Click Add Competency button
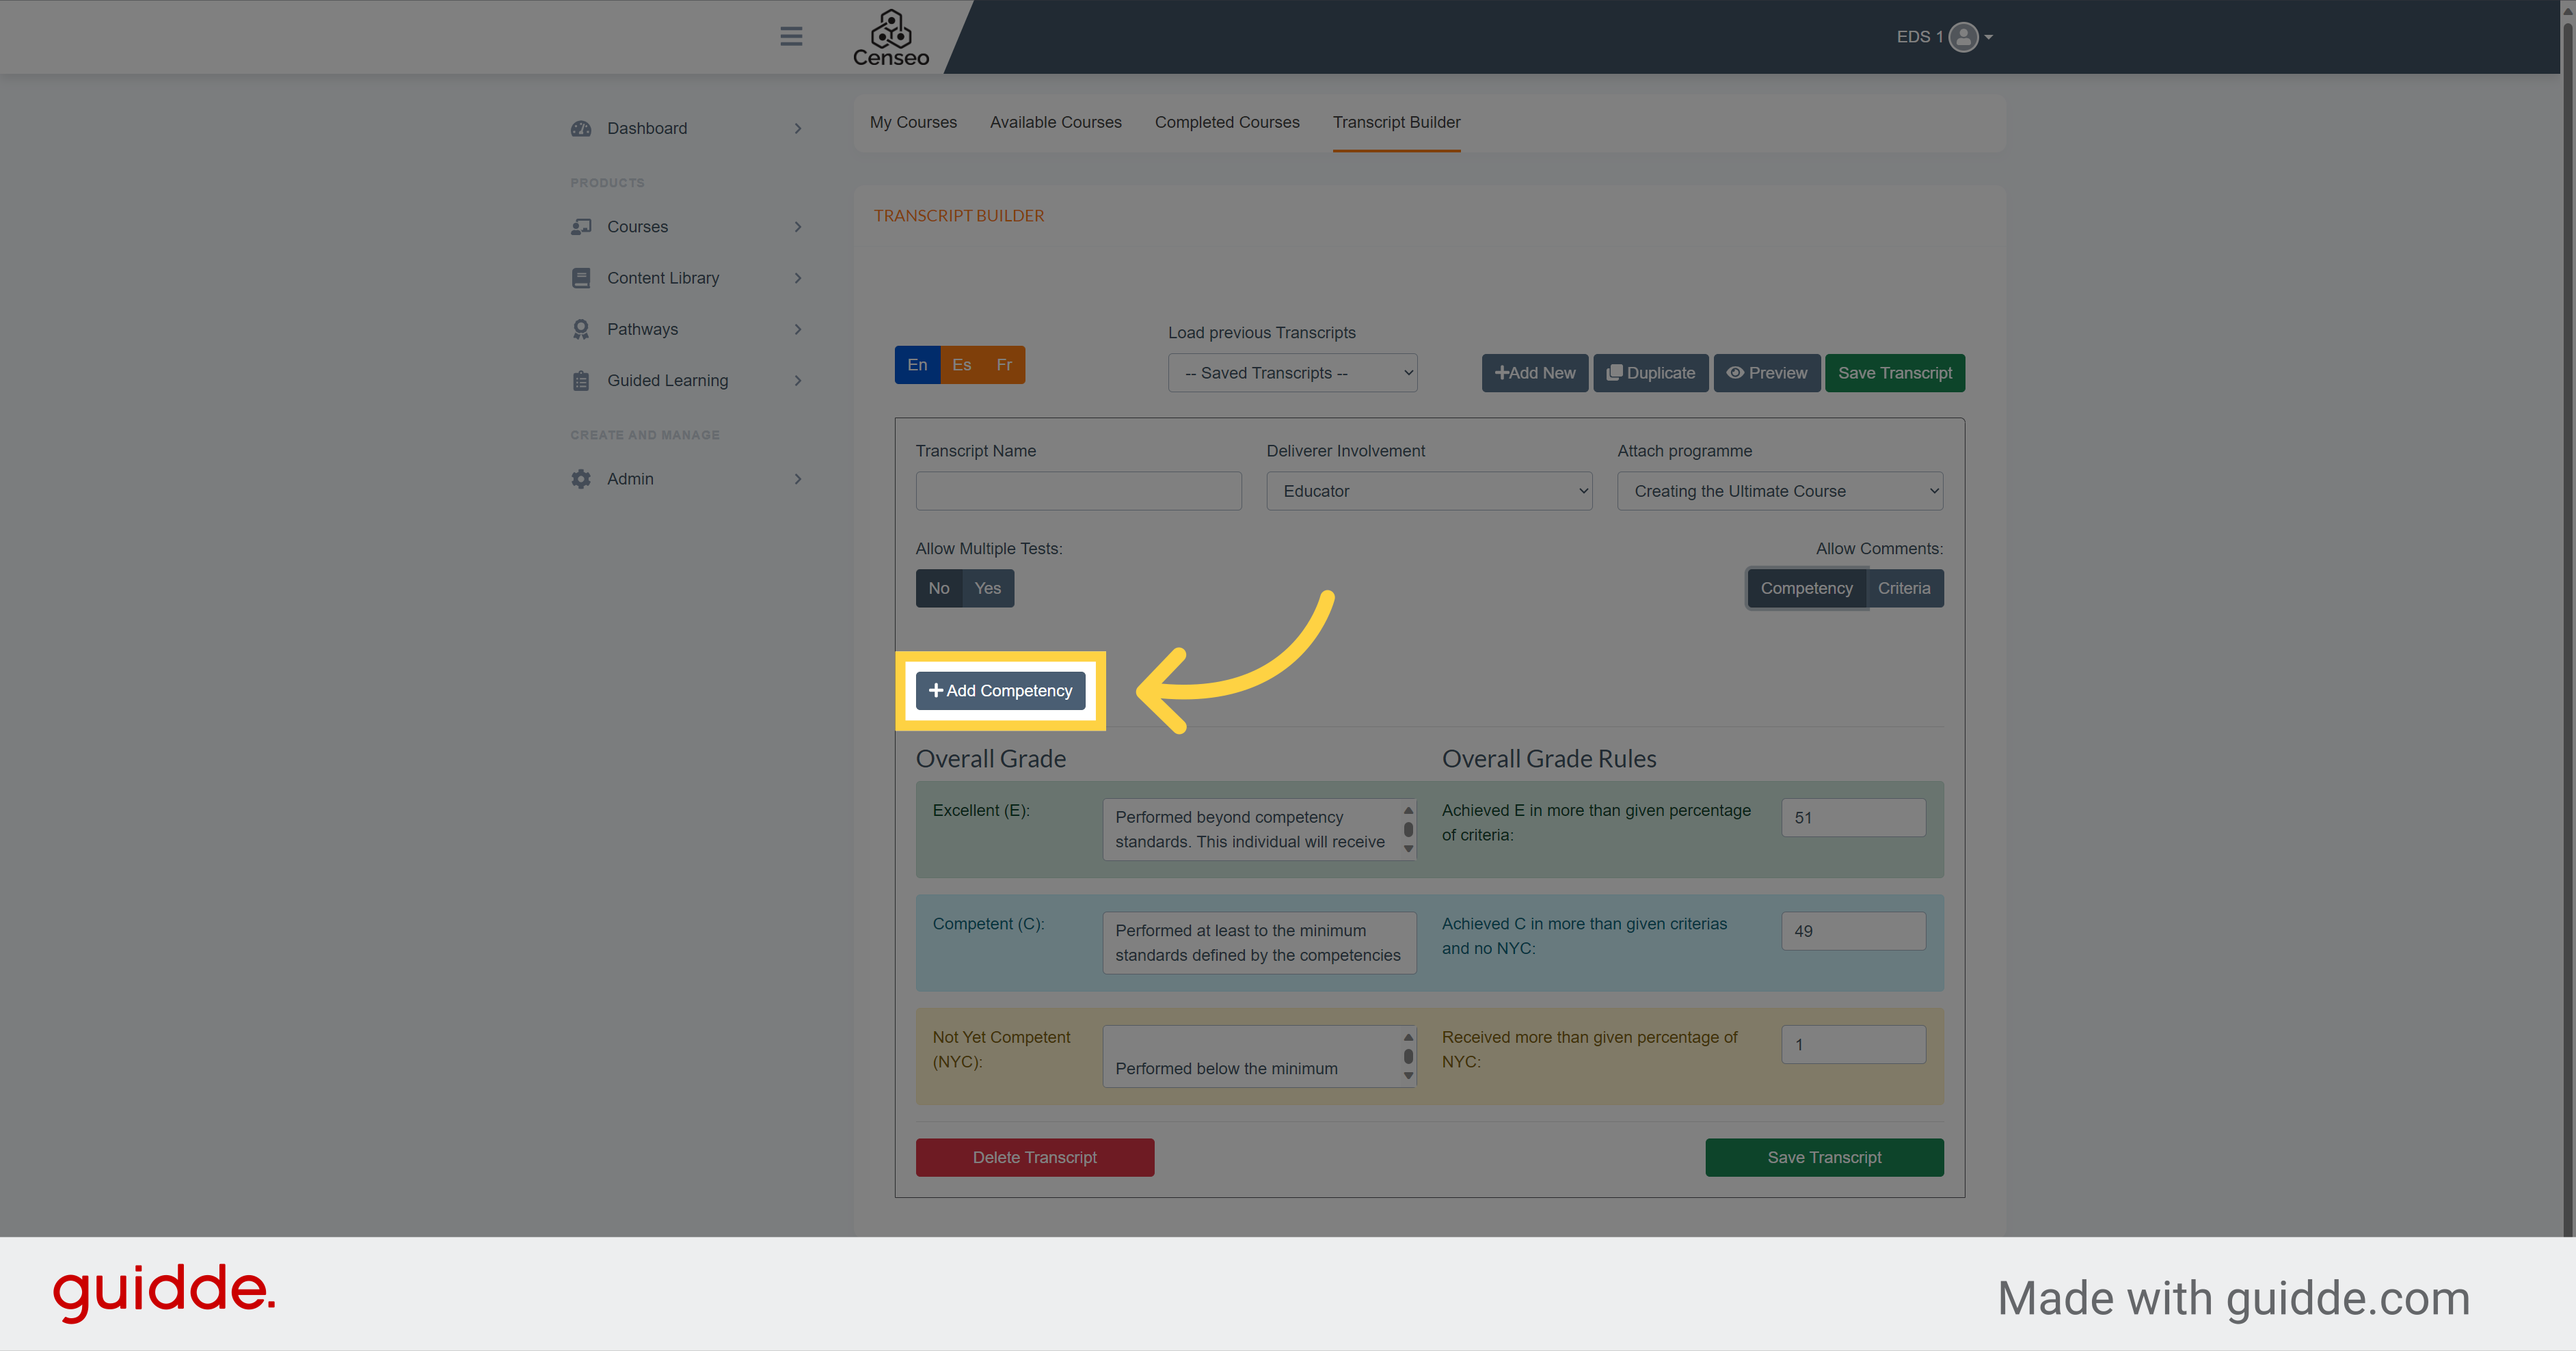 pos(1000,690)
